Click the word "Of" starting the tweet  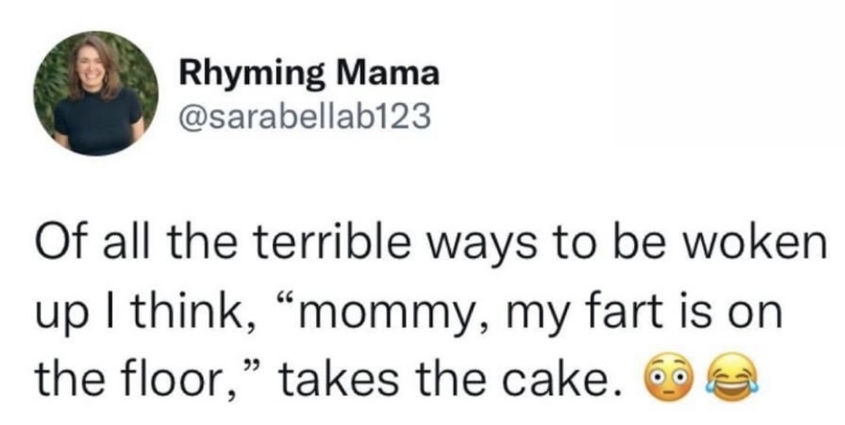coord(58,246)
